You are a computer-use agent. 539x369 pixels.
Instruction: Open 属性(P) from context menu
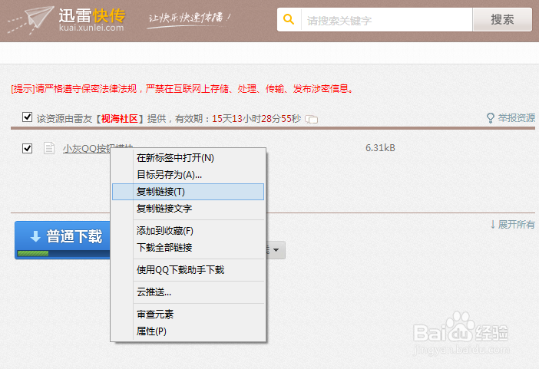tap(188, 331)
